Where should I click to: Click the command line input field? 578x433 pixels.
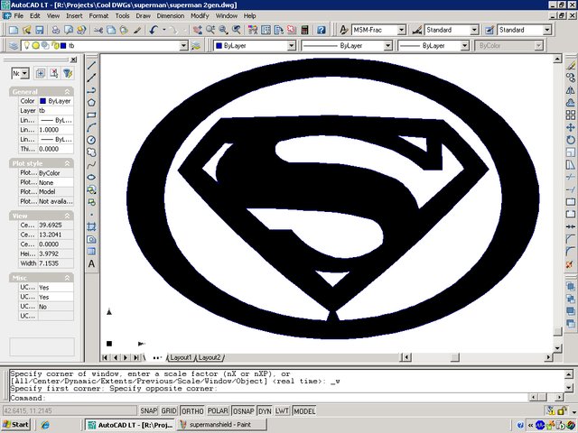[x=268, y=398]
